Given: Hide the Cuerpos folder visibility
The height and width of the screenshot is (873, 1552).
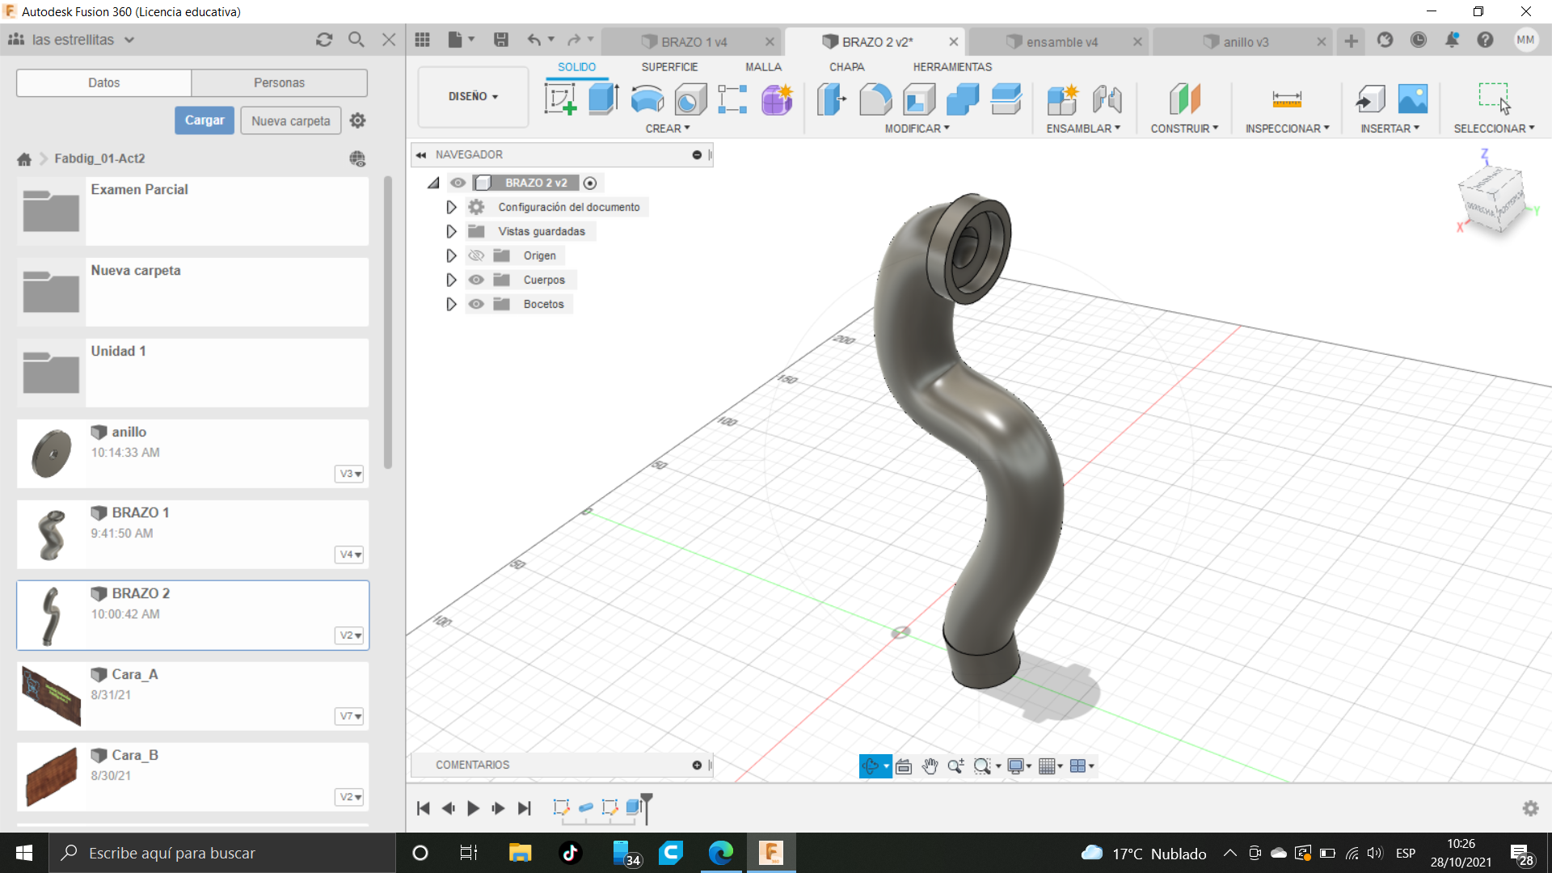Looking at the screenshot, I should coord(476,280).
